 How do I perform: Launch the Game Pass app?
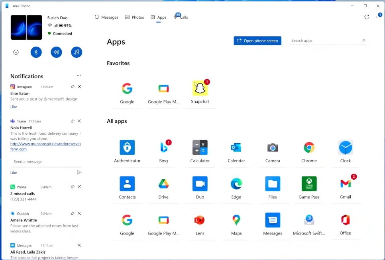pyautogui.click(x=309, y=184)
